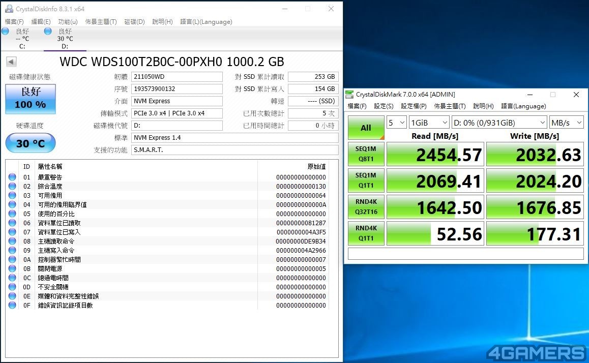This screenshot has width=589, height=363.
Task: Click the interface field NVM Express
Action: point(176,101)
